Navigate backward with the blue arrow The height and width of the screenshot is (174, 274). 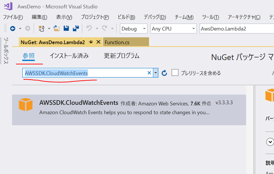13,29
